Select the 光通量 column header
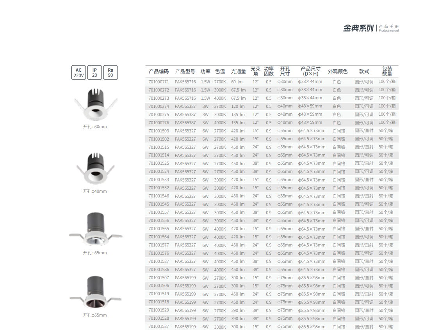431x331 pixels. click(x=238, y=72)
